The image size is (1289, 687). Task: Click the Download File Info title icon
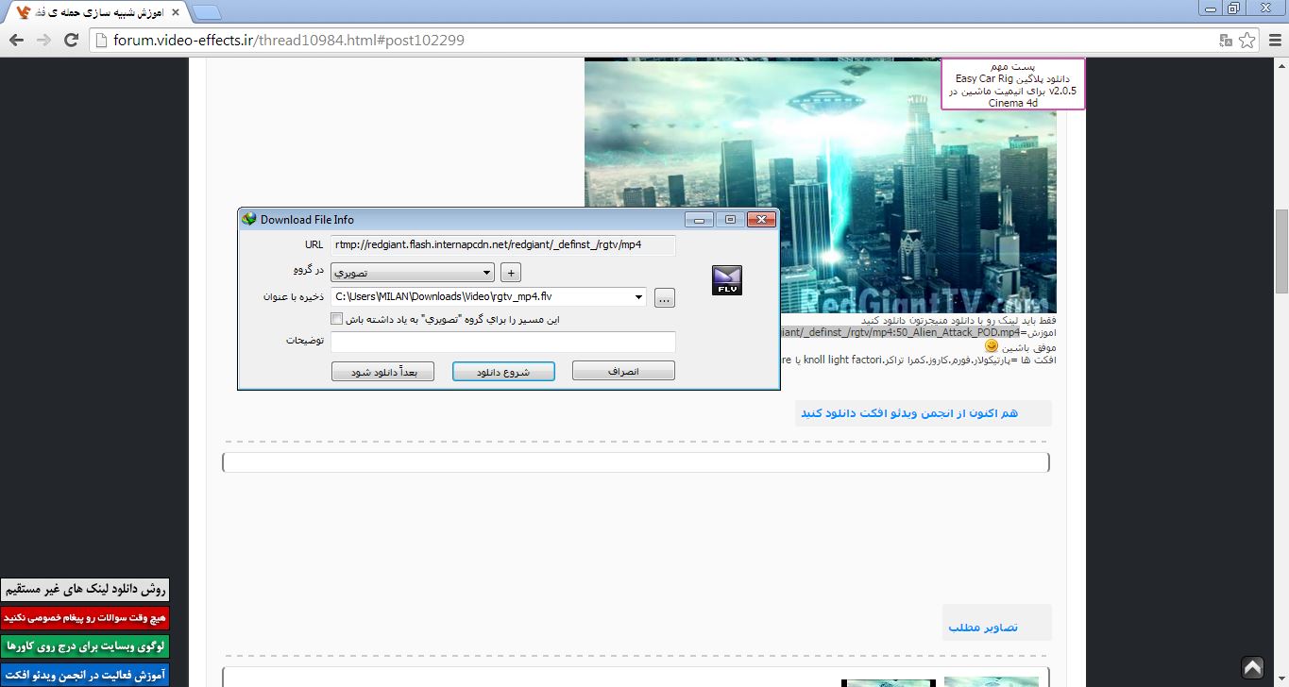point(249,219)
